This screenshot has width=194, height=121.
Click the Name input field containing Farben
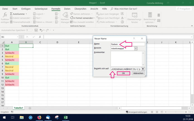coord(128,44)
